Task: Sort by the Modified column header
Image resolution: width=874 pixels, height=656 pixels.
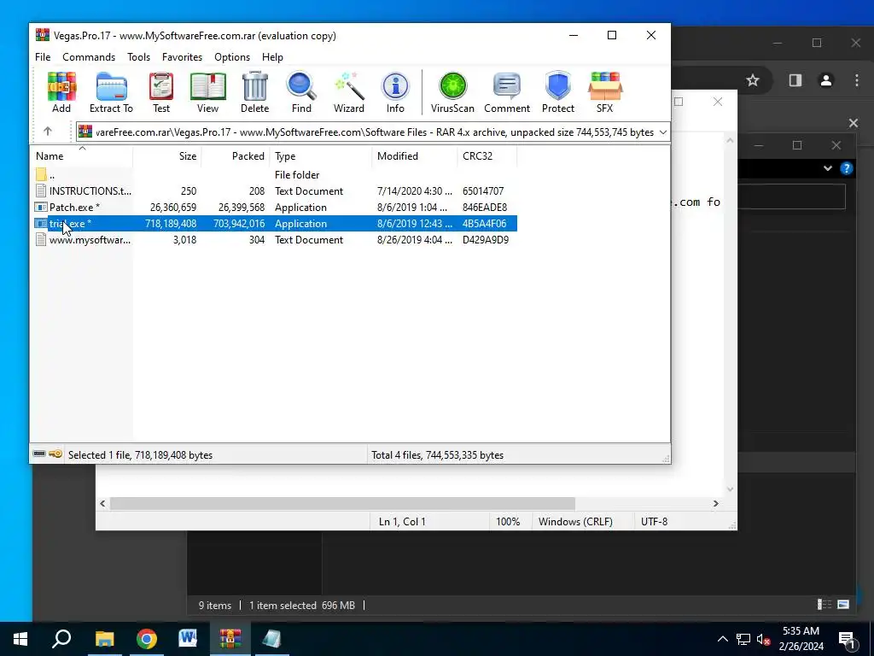Action: (414, 155)
